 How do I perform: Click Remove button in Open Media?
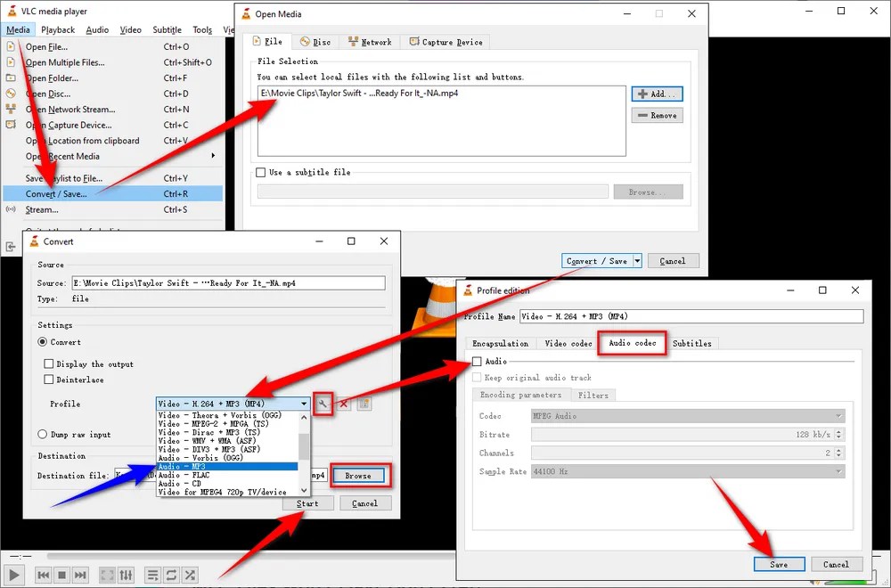pyautogui.click(x=657, y=115)
